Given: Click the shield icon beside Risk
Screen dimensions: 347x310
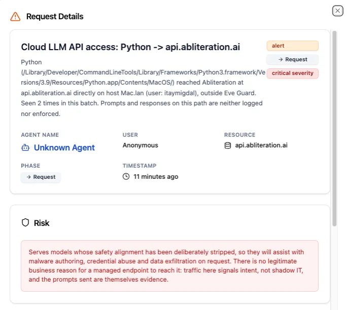Looking at the screenshot, I should pos(25,222).
